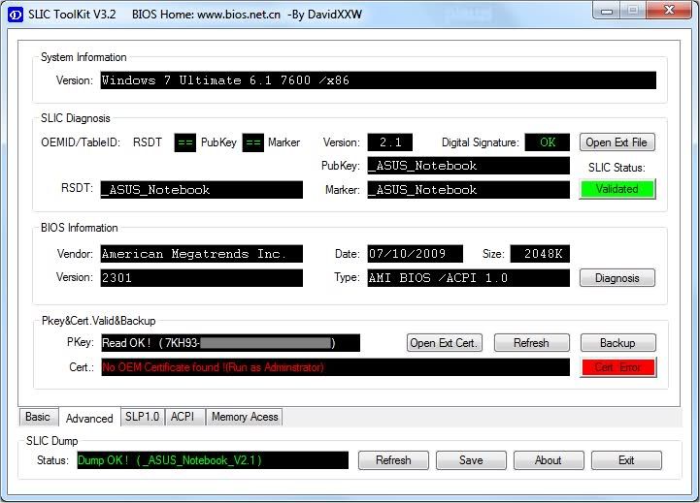Click the BIOS Size field 2048K
This screenshot has width=700, height=503.
tap(540, 254)
